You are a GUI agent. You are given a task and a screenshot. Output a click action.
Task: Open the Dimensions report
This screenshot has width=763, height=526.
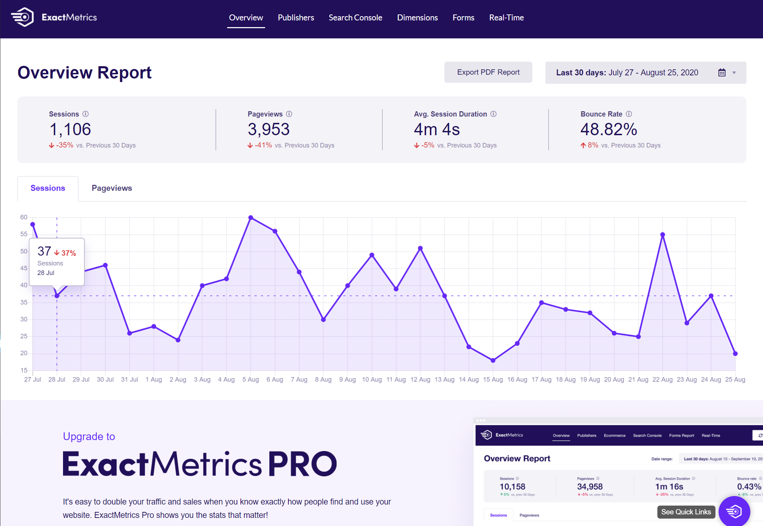coord(417,18)
